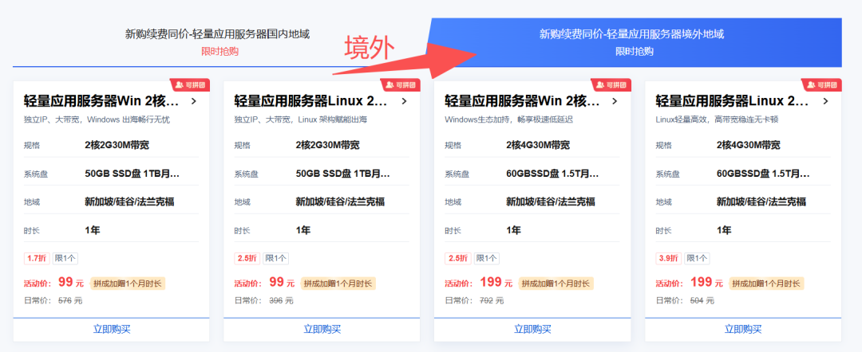Open chevron on Win card with 576元 regular price
862x352 pixels.
tap(193, 101)
